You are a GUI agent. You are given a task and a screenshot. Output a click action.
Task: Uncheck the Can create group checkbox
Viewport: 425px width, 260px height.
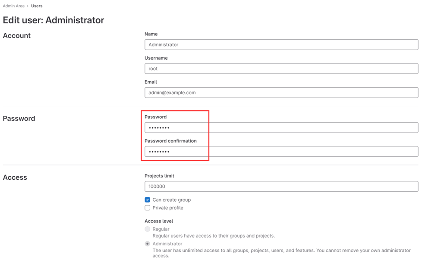tap(148, 200)
